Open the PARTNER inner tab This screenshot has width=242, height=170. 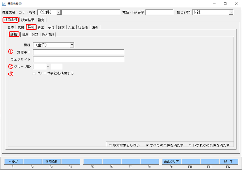coord(48,35)
